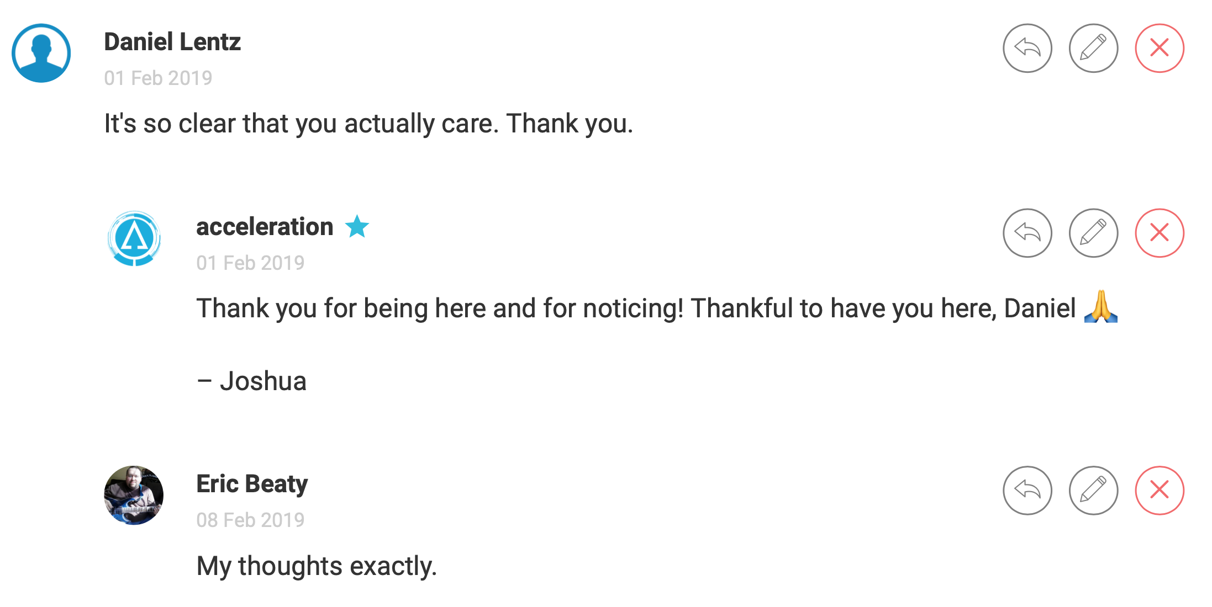Image resolution: width=1212 pixels, height=607 pixels.
Task: Edit Eric Beaty's comment
Action: pos(1093,491)
